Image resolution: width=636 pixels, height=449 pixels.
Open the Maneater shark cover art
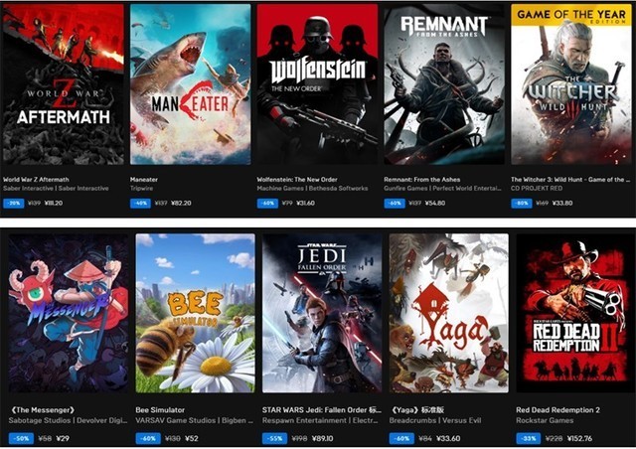coord(190,84)
